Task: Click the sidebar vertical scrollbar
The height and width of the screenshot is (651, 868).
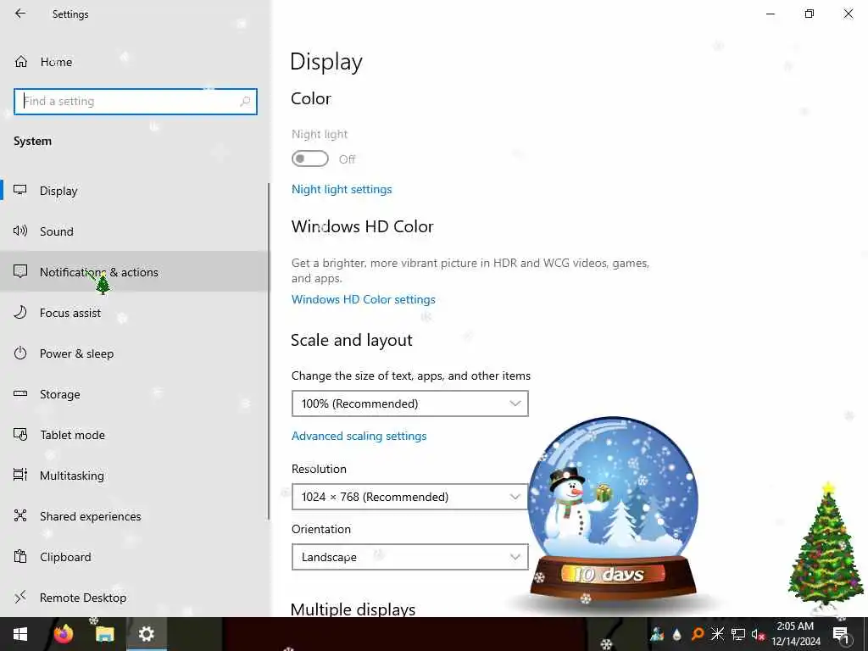Action: [269, 352]
